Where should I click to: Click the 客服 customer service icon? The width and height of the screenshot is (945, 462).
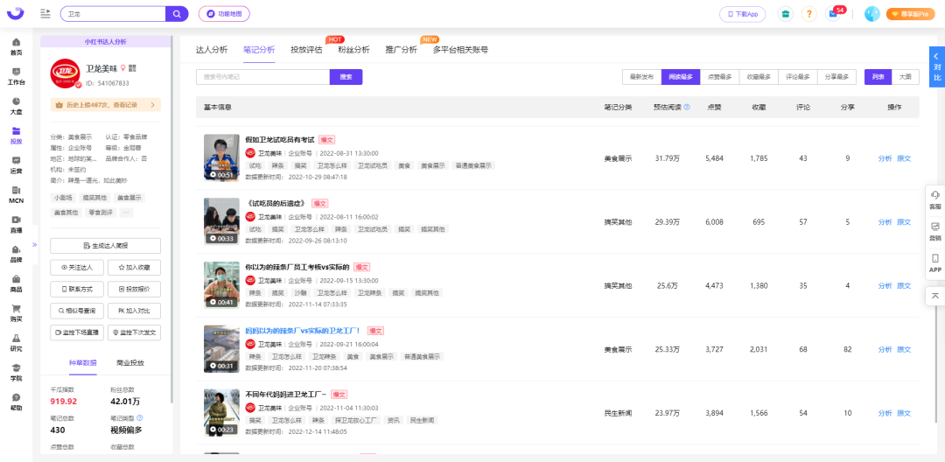point(934,200)
